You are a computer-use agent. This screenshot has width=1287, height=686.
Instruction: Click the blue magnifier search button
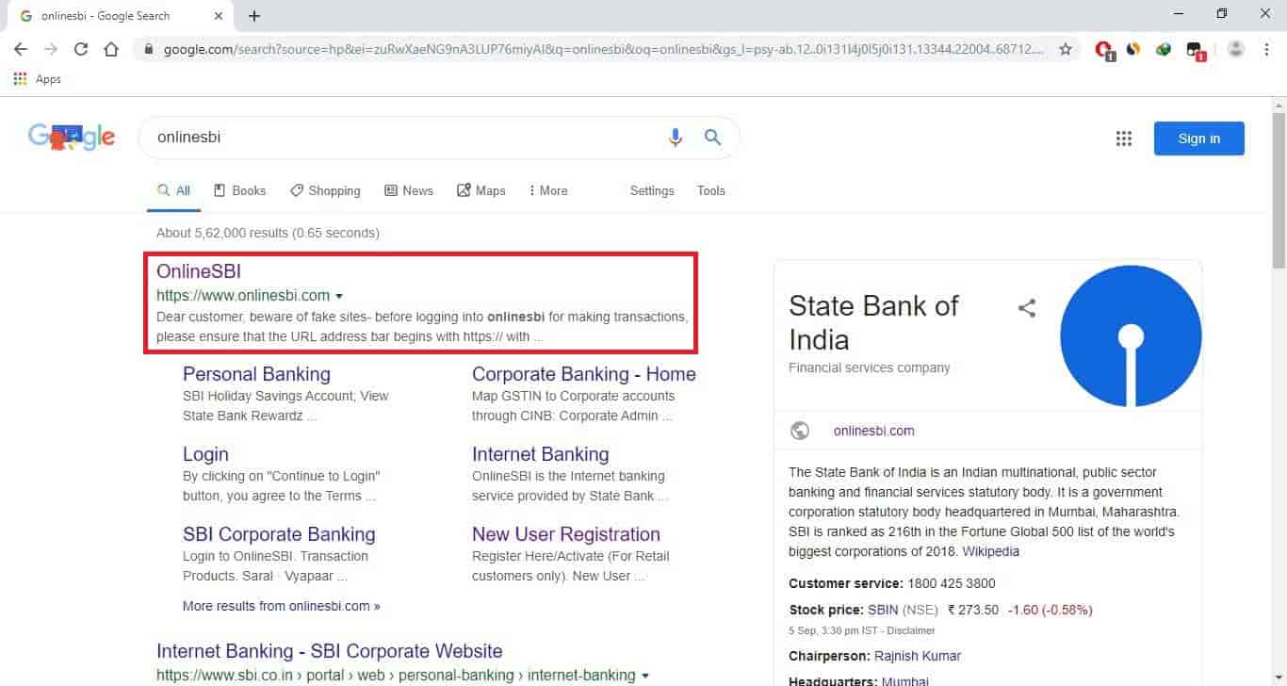[x=713, y=138]
